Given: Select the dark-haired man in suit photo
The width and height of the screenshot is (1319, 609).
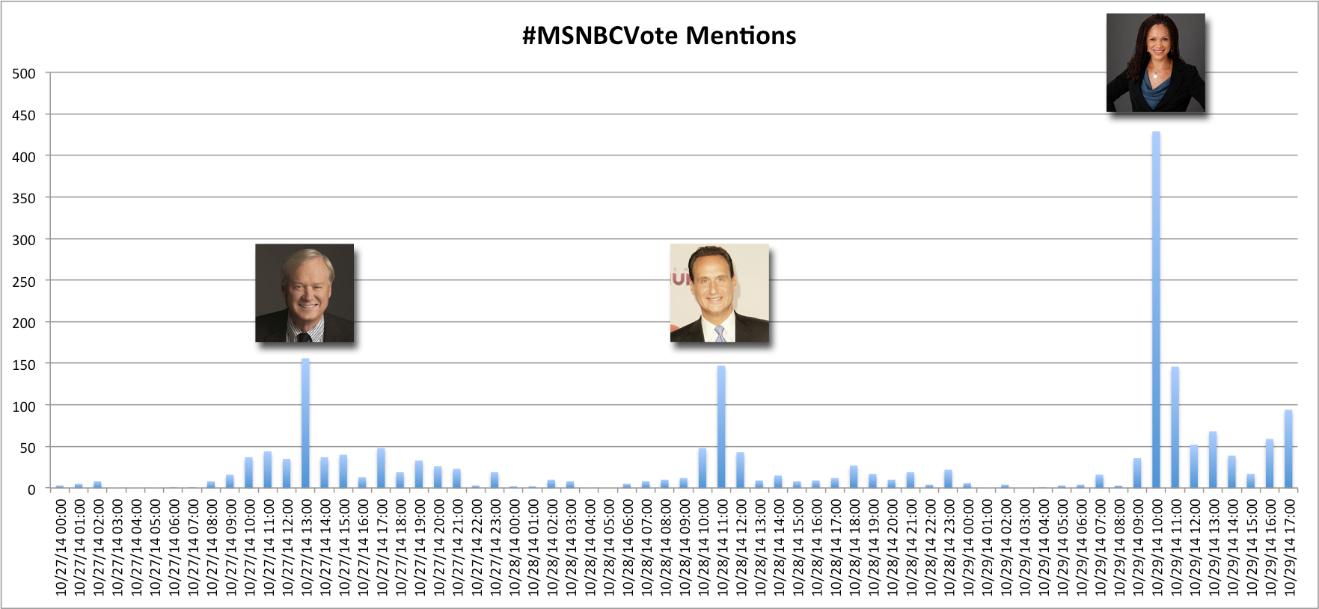Looking at the screenshot, I should click(720, 293).
